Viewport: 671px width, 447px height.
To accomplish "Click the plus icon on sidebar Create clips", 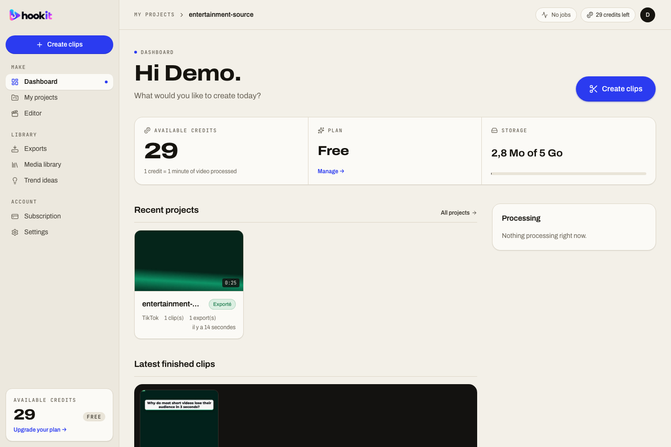I will 40,45.
